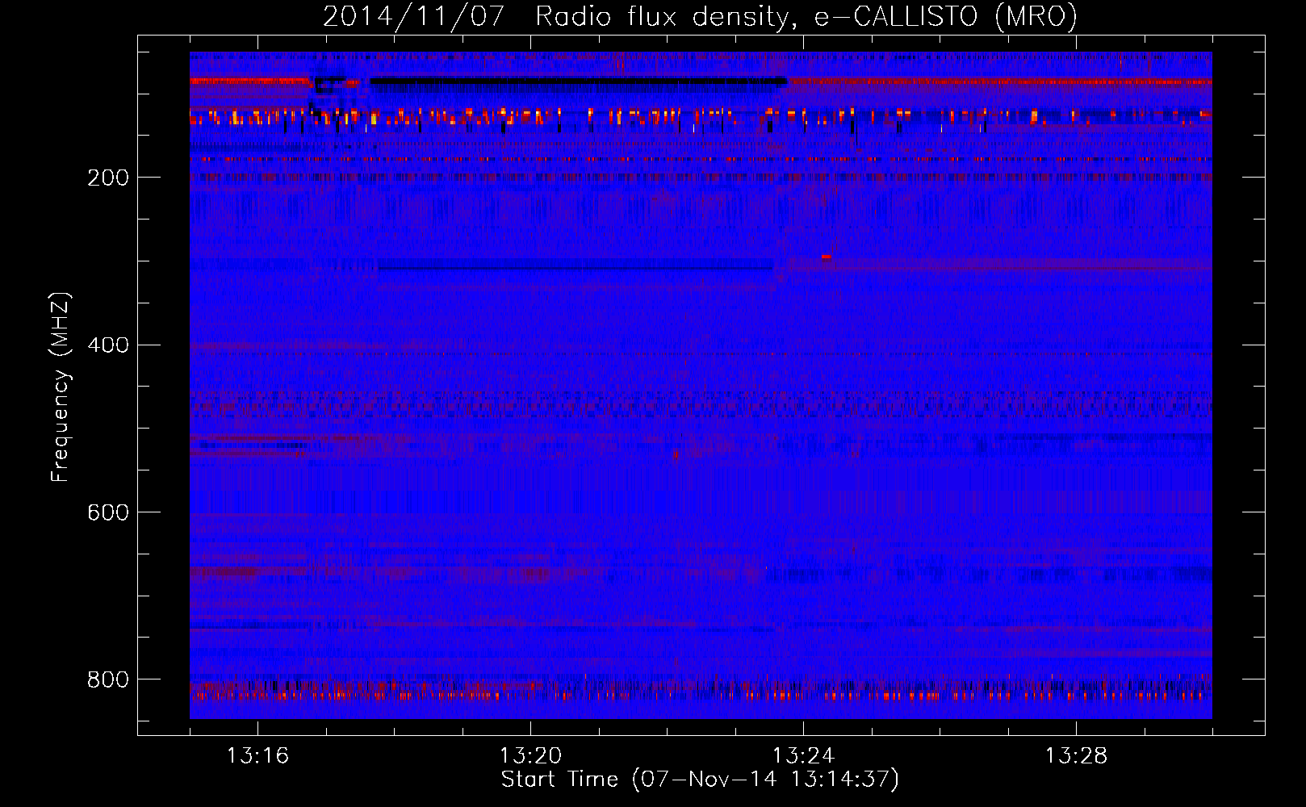Click the plot title 'Radio flux density, e-CALLISTO (MRO)'
The image size is (1306, 807).
pyautogui.click(x=806, y=16)
